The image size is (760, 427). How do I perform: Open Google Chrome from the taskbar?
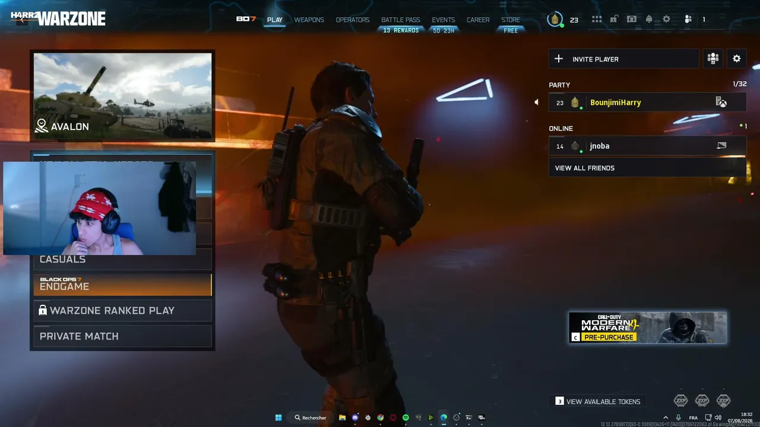click(381, 418)
